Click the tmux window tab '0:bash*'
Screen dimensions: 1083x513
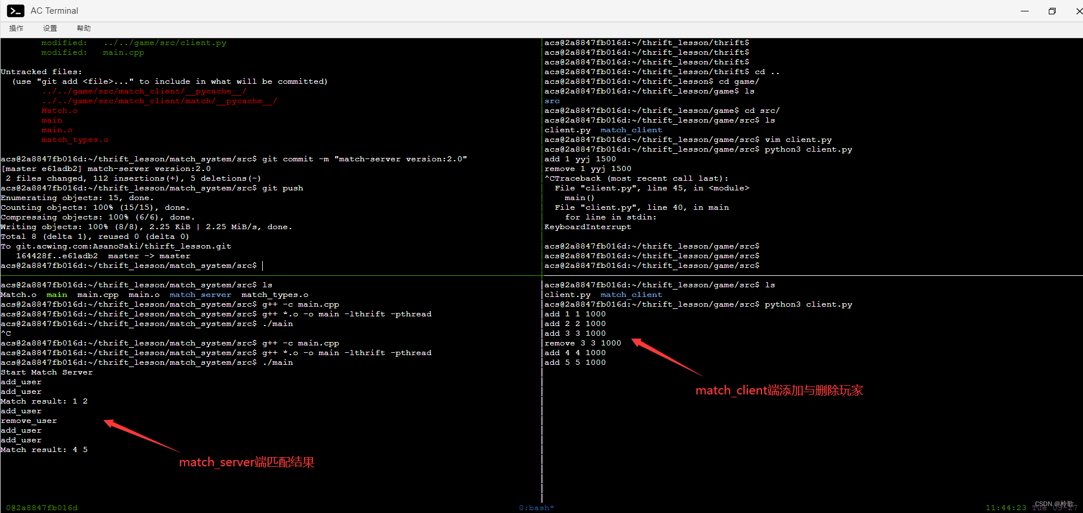pyautogui.click(x=536, y=508)
